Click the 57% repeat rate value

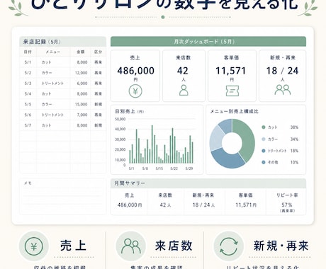pyautogui.click(x=287, y=205)
